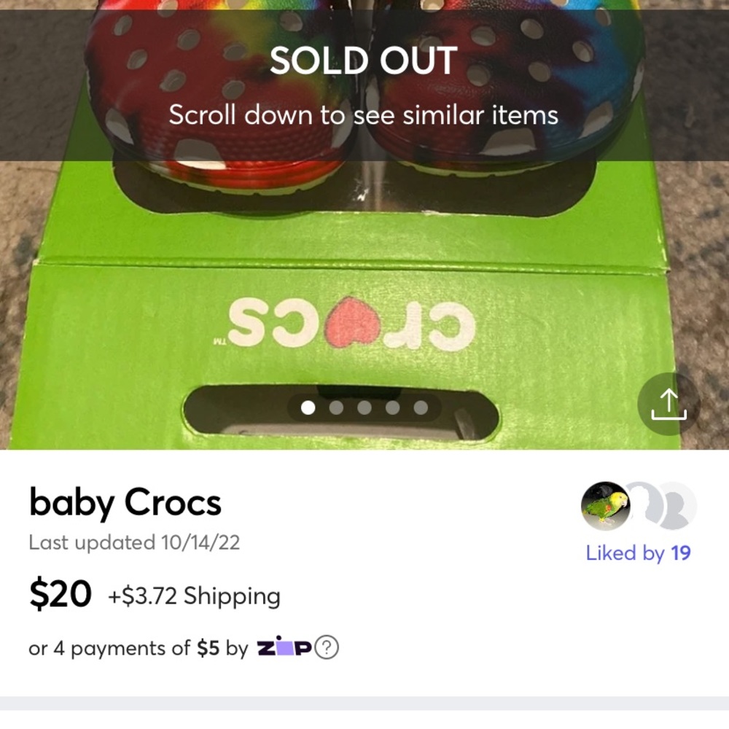Tap 'Scroll down to see similar items'
Screen dimensions: 729x729
click(363, 114)
